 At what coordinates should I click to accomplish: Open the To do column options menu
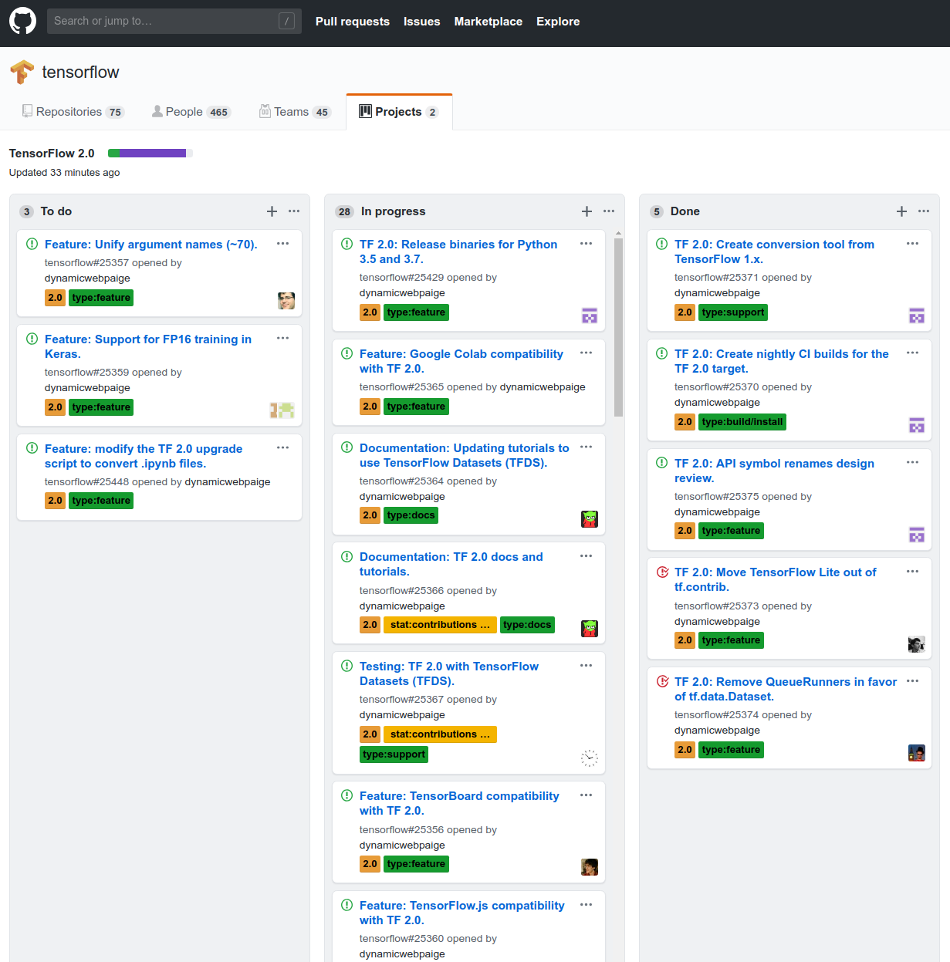click(x=294, y=211)
